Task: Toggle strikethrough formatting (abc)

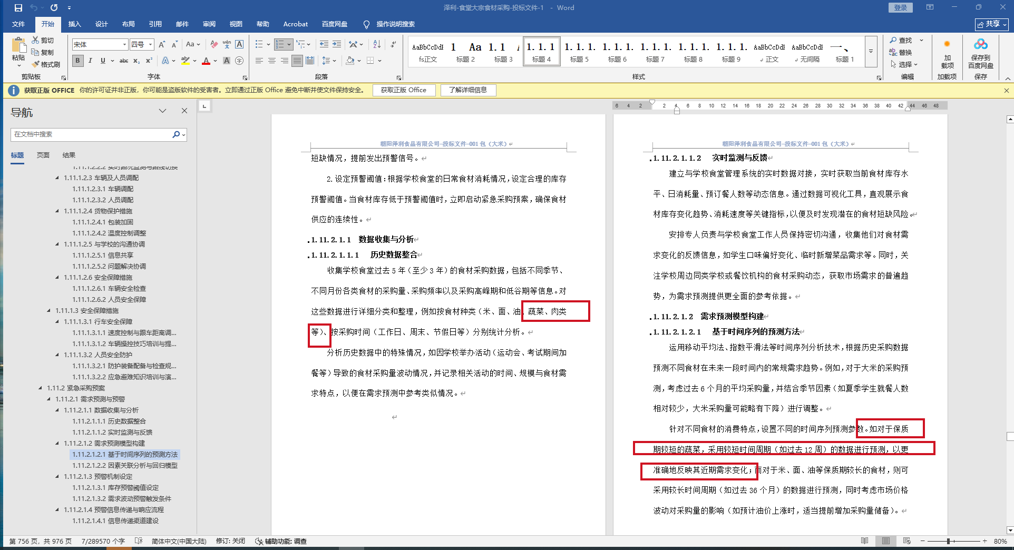Action: click(124, 61)
